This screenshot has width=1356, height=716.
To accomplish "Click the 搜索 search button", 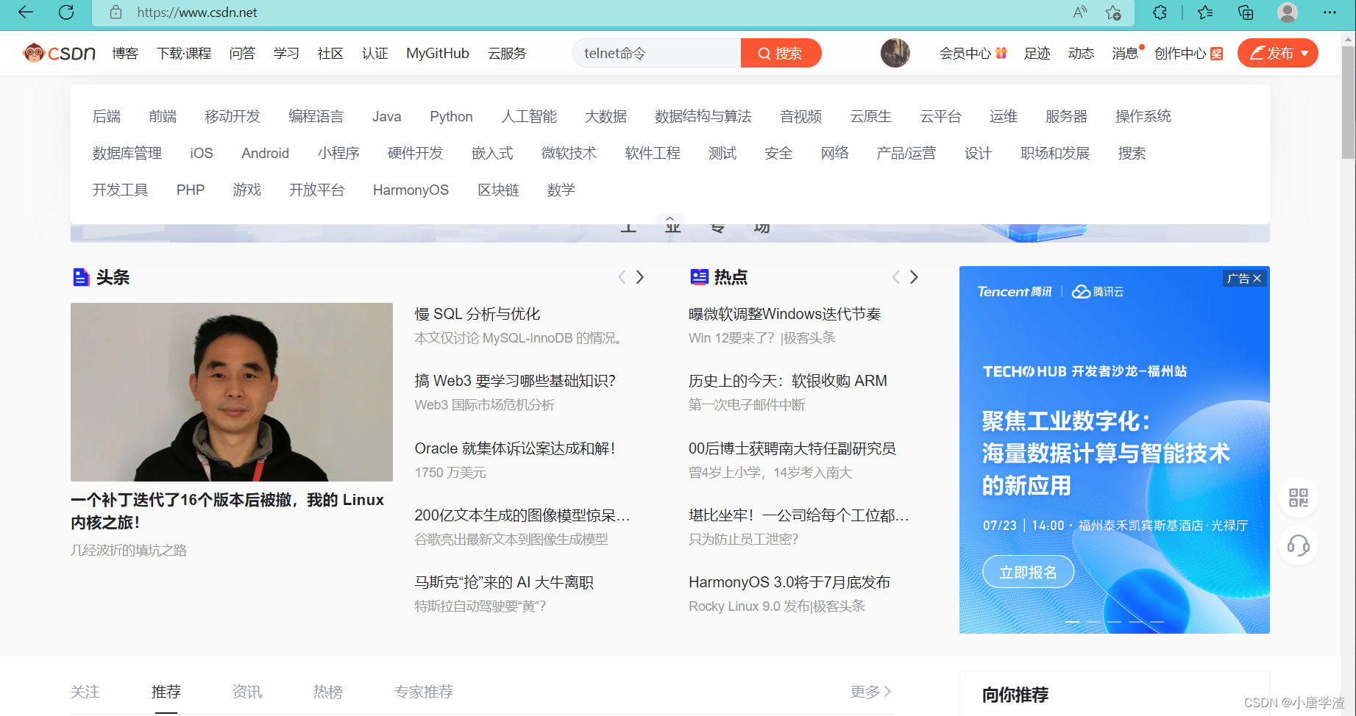I will (781, 53).
